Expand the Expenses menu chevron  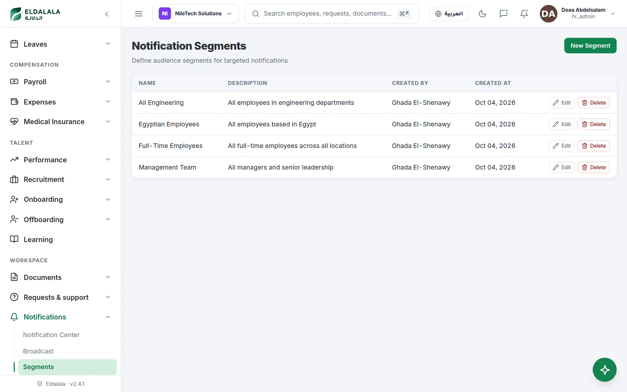(108, 102)
